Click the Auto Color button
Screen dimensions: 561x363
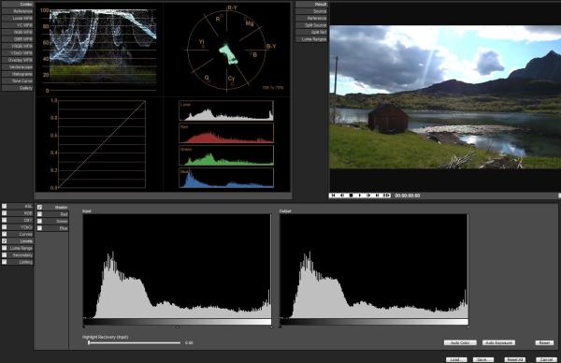(x=460, y=342)
